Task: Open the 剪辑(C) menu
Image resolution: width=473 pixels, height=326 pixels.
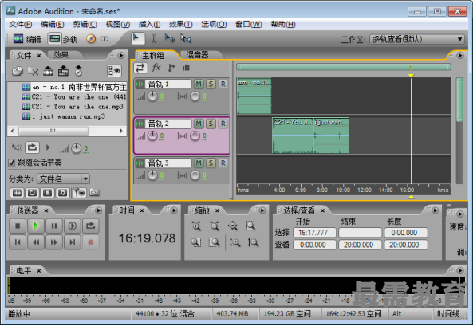Action: [x=85, y=24]
